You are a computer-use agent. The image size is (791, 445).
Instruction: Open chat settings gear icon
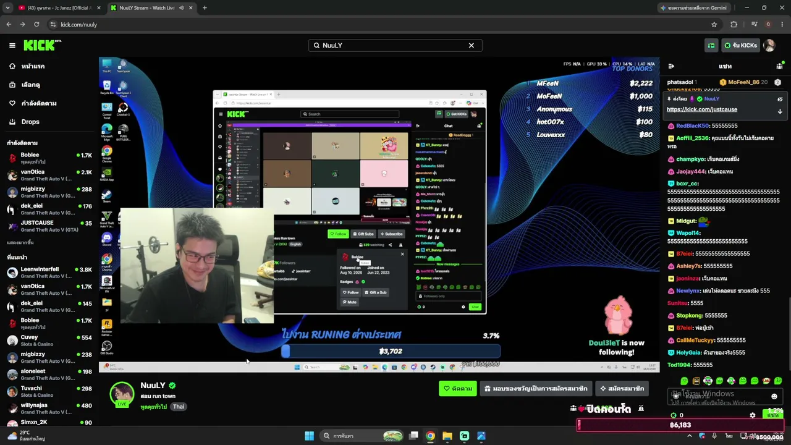(752, 415)
